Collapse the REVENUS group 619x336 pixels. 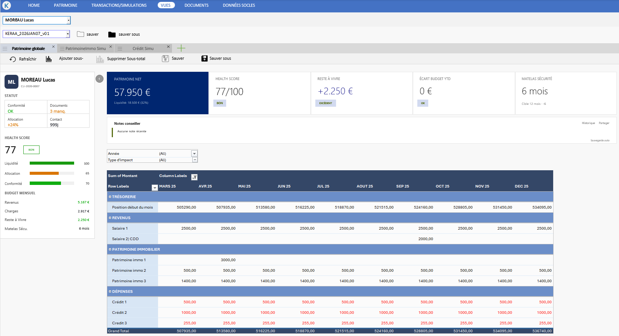[x=110, y=218]
